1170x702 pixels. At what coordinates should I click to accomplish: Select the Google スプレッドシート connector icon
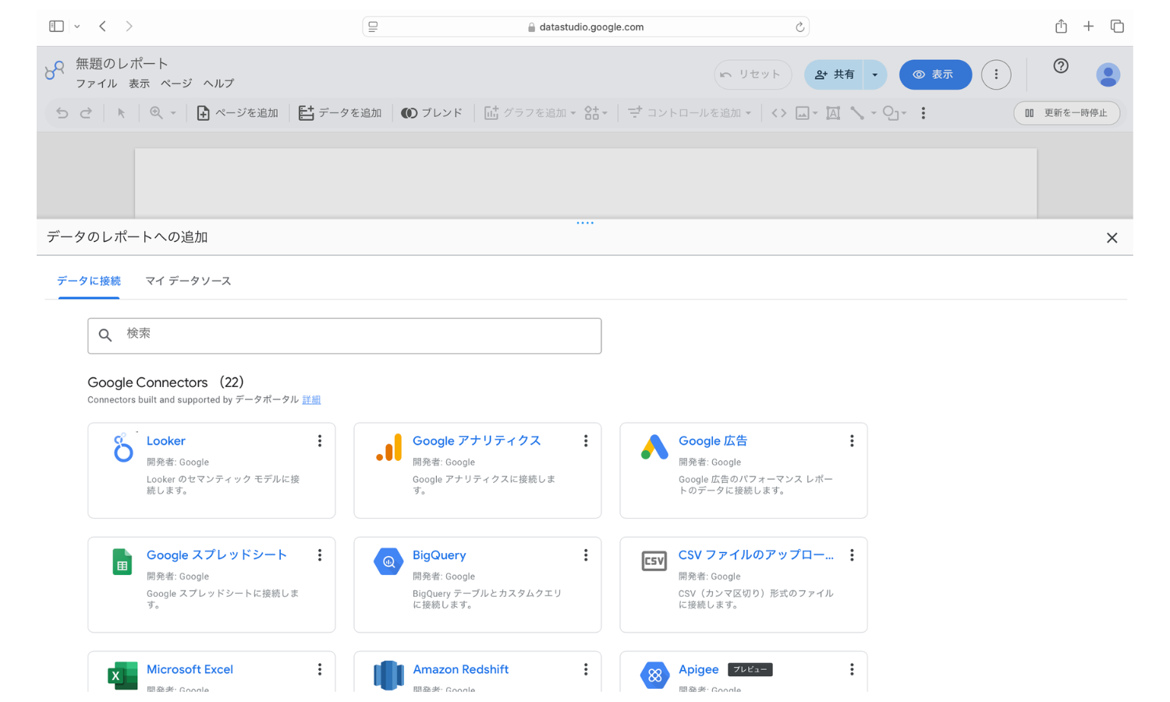pos(122,562)
